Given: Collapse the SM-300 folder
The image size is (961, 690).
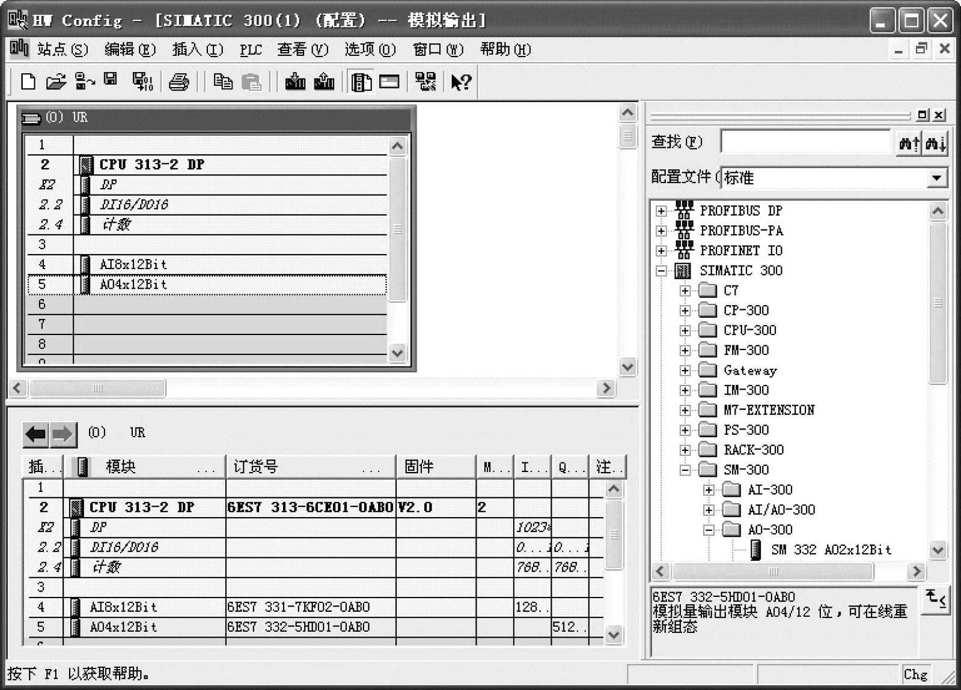Looking at the screenshot, I should point(685,470).
